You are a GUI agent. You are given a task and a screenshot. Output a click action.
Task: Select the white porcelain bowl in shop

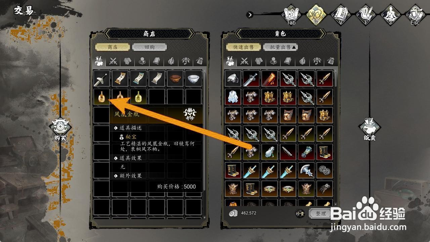pos(194,79)
